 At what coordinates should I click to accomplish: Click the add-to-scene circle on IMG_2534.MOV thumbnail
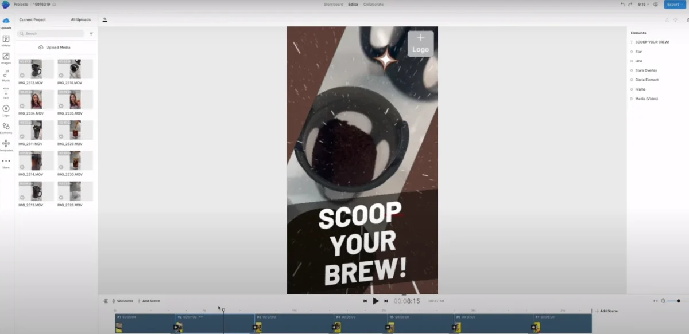tap(22, 105)
